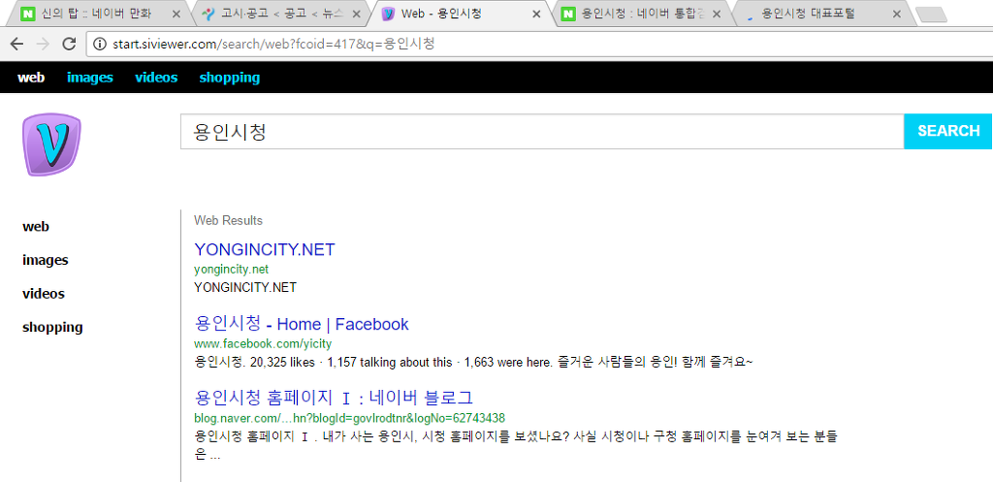Image resolution: width=993 pixels, height=482 pixels.
Task: Close the 용인시청 대표포털 tab
Action: (896, 14)
